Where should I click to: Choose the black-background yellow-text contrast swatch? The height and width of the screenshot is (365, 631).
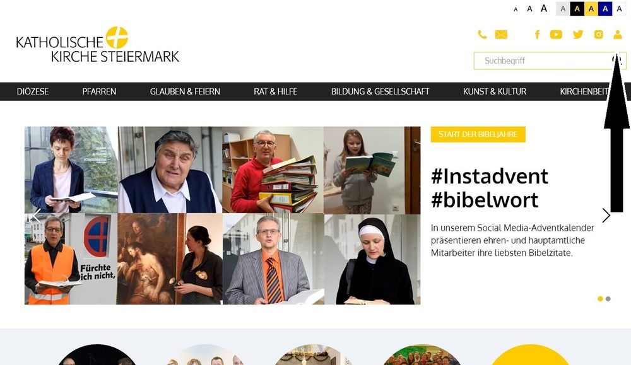(x=577, y=8)
